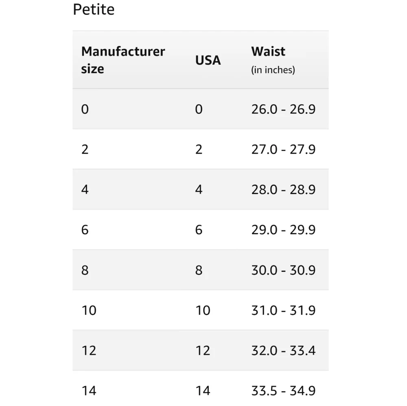Click the 31.0 - 31.9 waist range
Screen dimensions: 407x406
283,310
